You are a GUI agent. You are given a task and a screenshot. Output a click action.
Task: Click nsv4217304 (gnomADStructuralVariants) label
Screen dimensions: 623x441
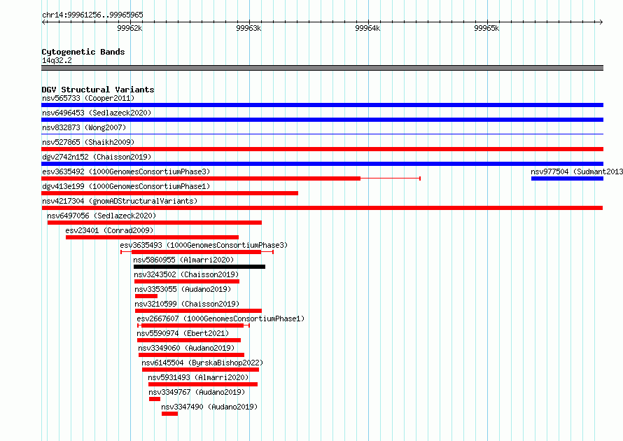[x=120, y=201]
